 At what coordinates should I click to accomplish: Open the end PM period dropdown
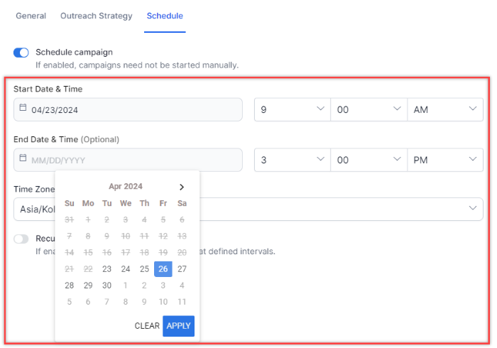pyautogui.click(x=444, y=160)
